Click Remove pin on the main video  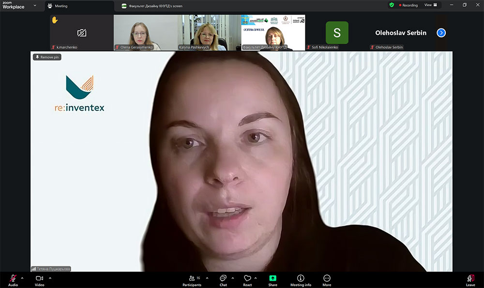(47, 57)
